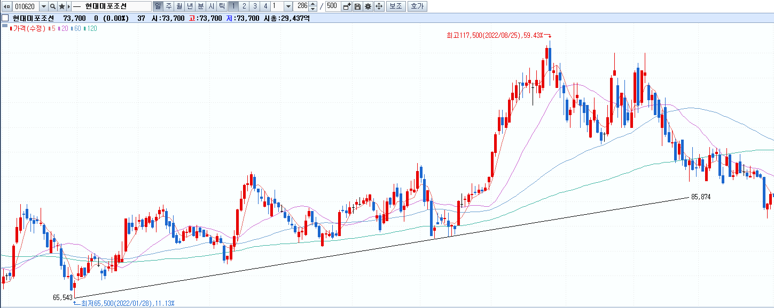The width and height of the screenshot is (774, 308).
Task: Click the small gray box above the legend
Action: coord(5,25)
